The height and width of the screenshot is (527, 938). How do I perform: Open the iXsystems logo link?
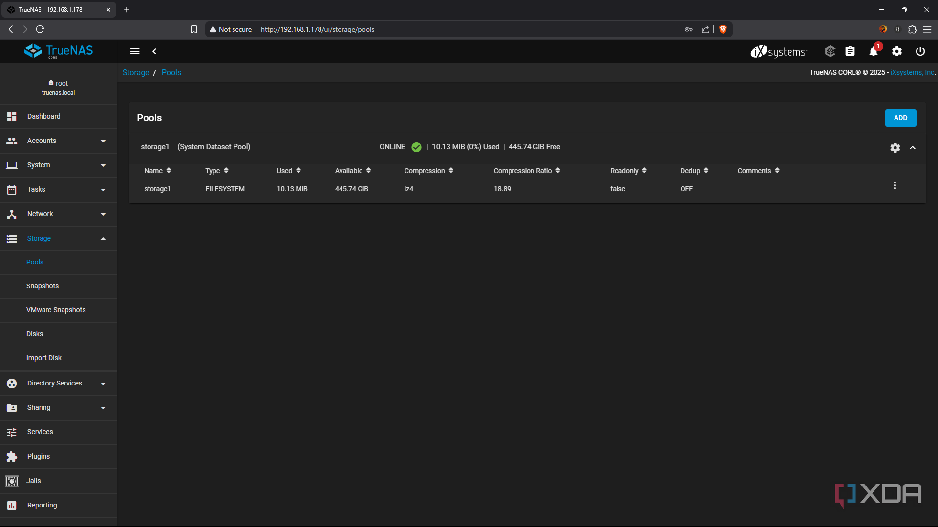[779, 51]
